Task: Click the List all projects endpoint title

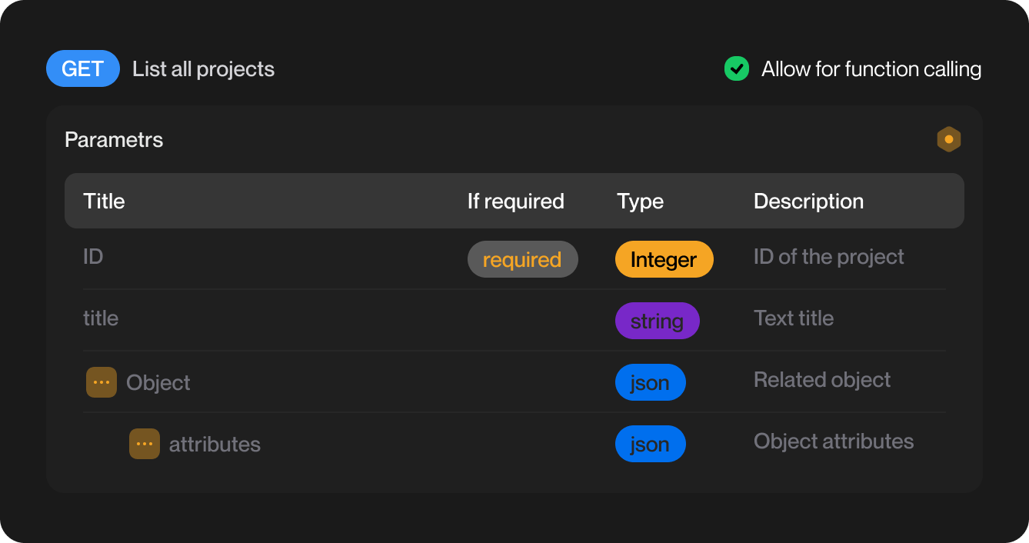Action: click(x=203, y=69)
